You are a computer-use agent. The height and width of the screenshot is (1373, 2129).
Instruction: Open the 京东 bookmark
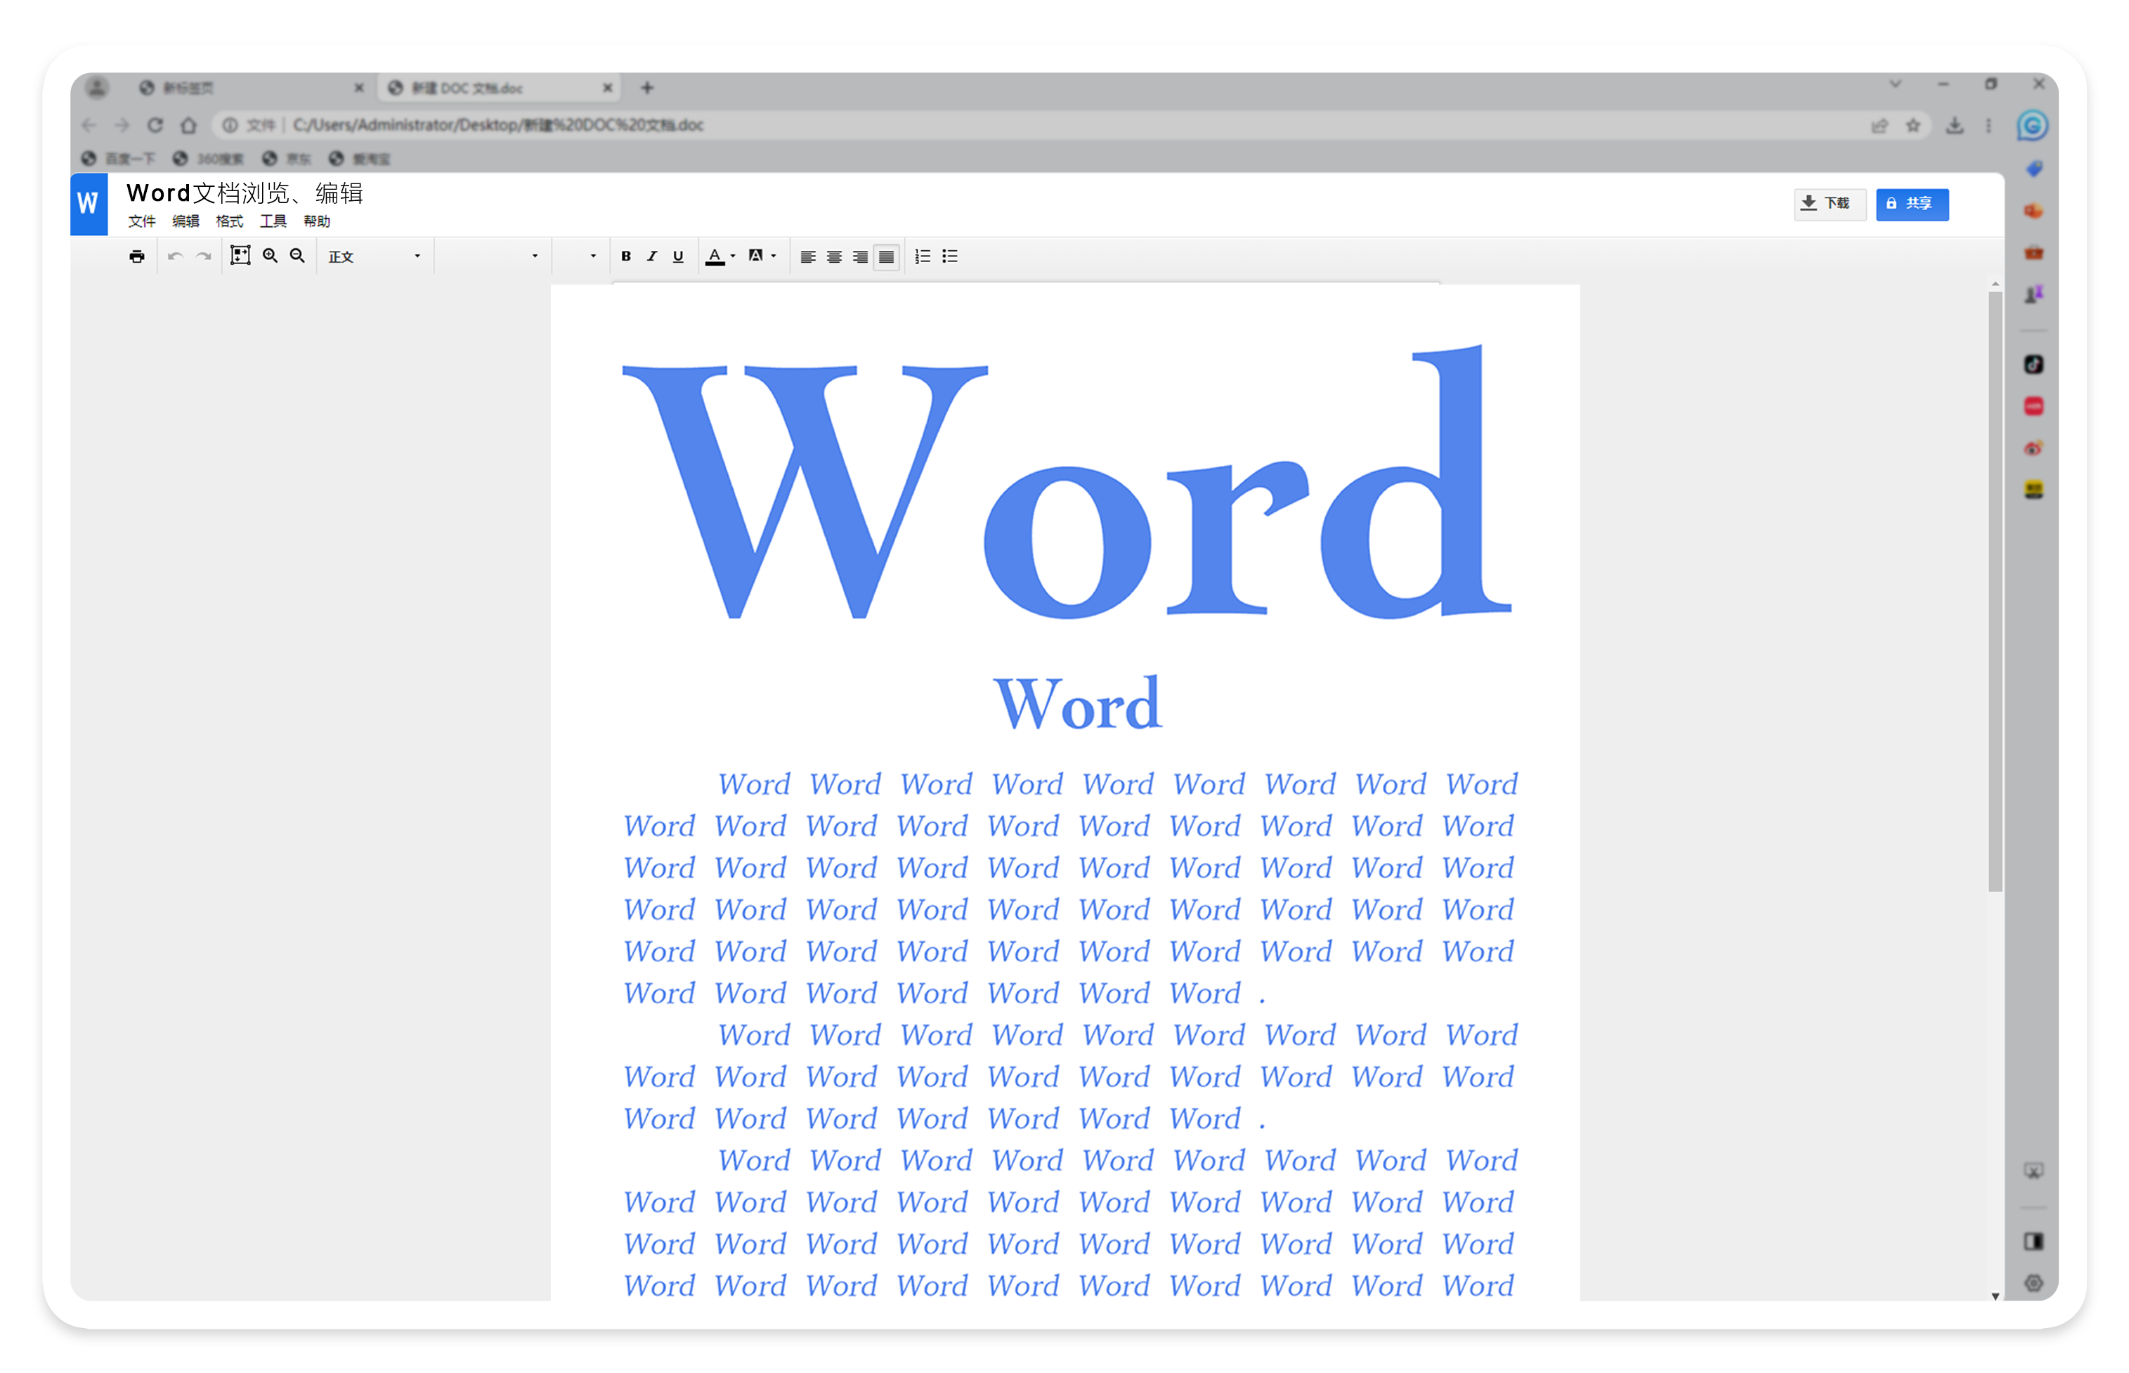[287, 159]
